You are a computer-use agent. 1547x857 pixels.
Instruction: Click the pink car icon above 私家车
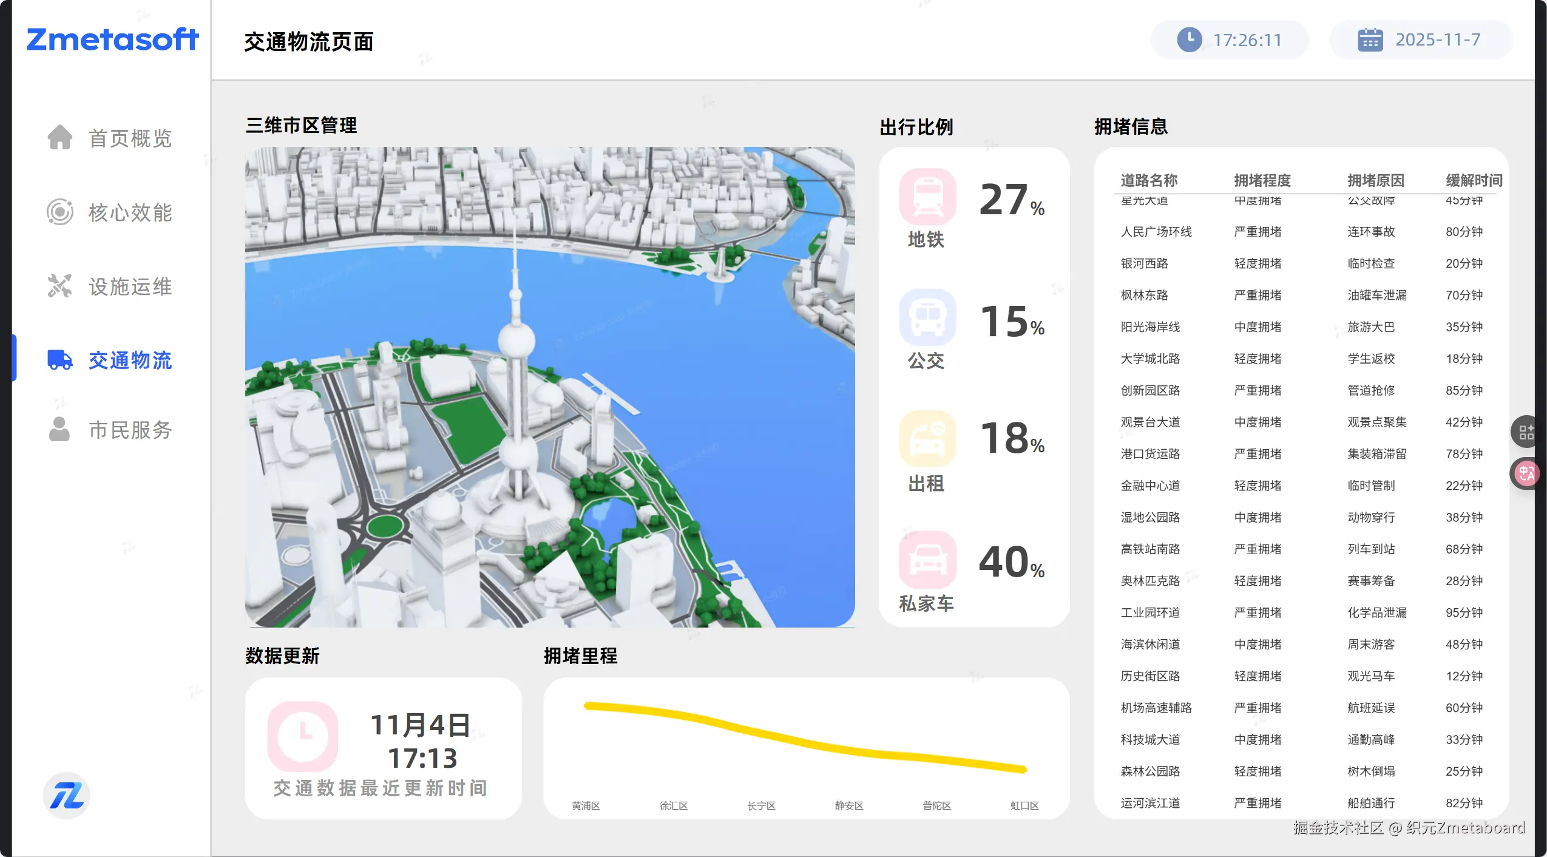coord(927,559)
